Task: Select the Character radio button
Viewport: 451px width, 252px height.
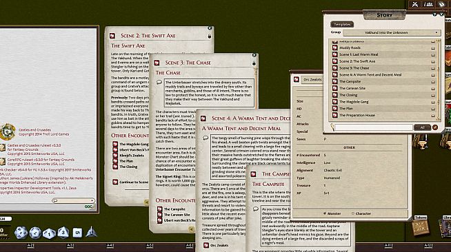Action: pos(353,213)
